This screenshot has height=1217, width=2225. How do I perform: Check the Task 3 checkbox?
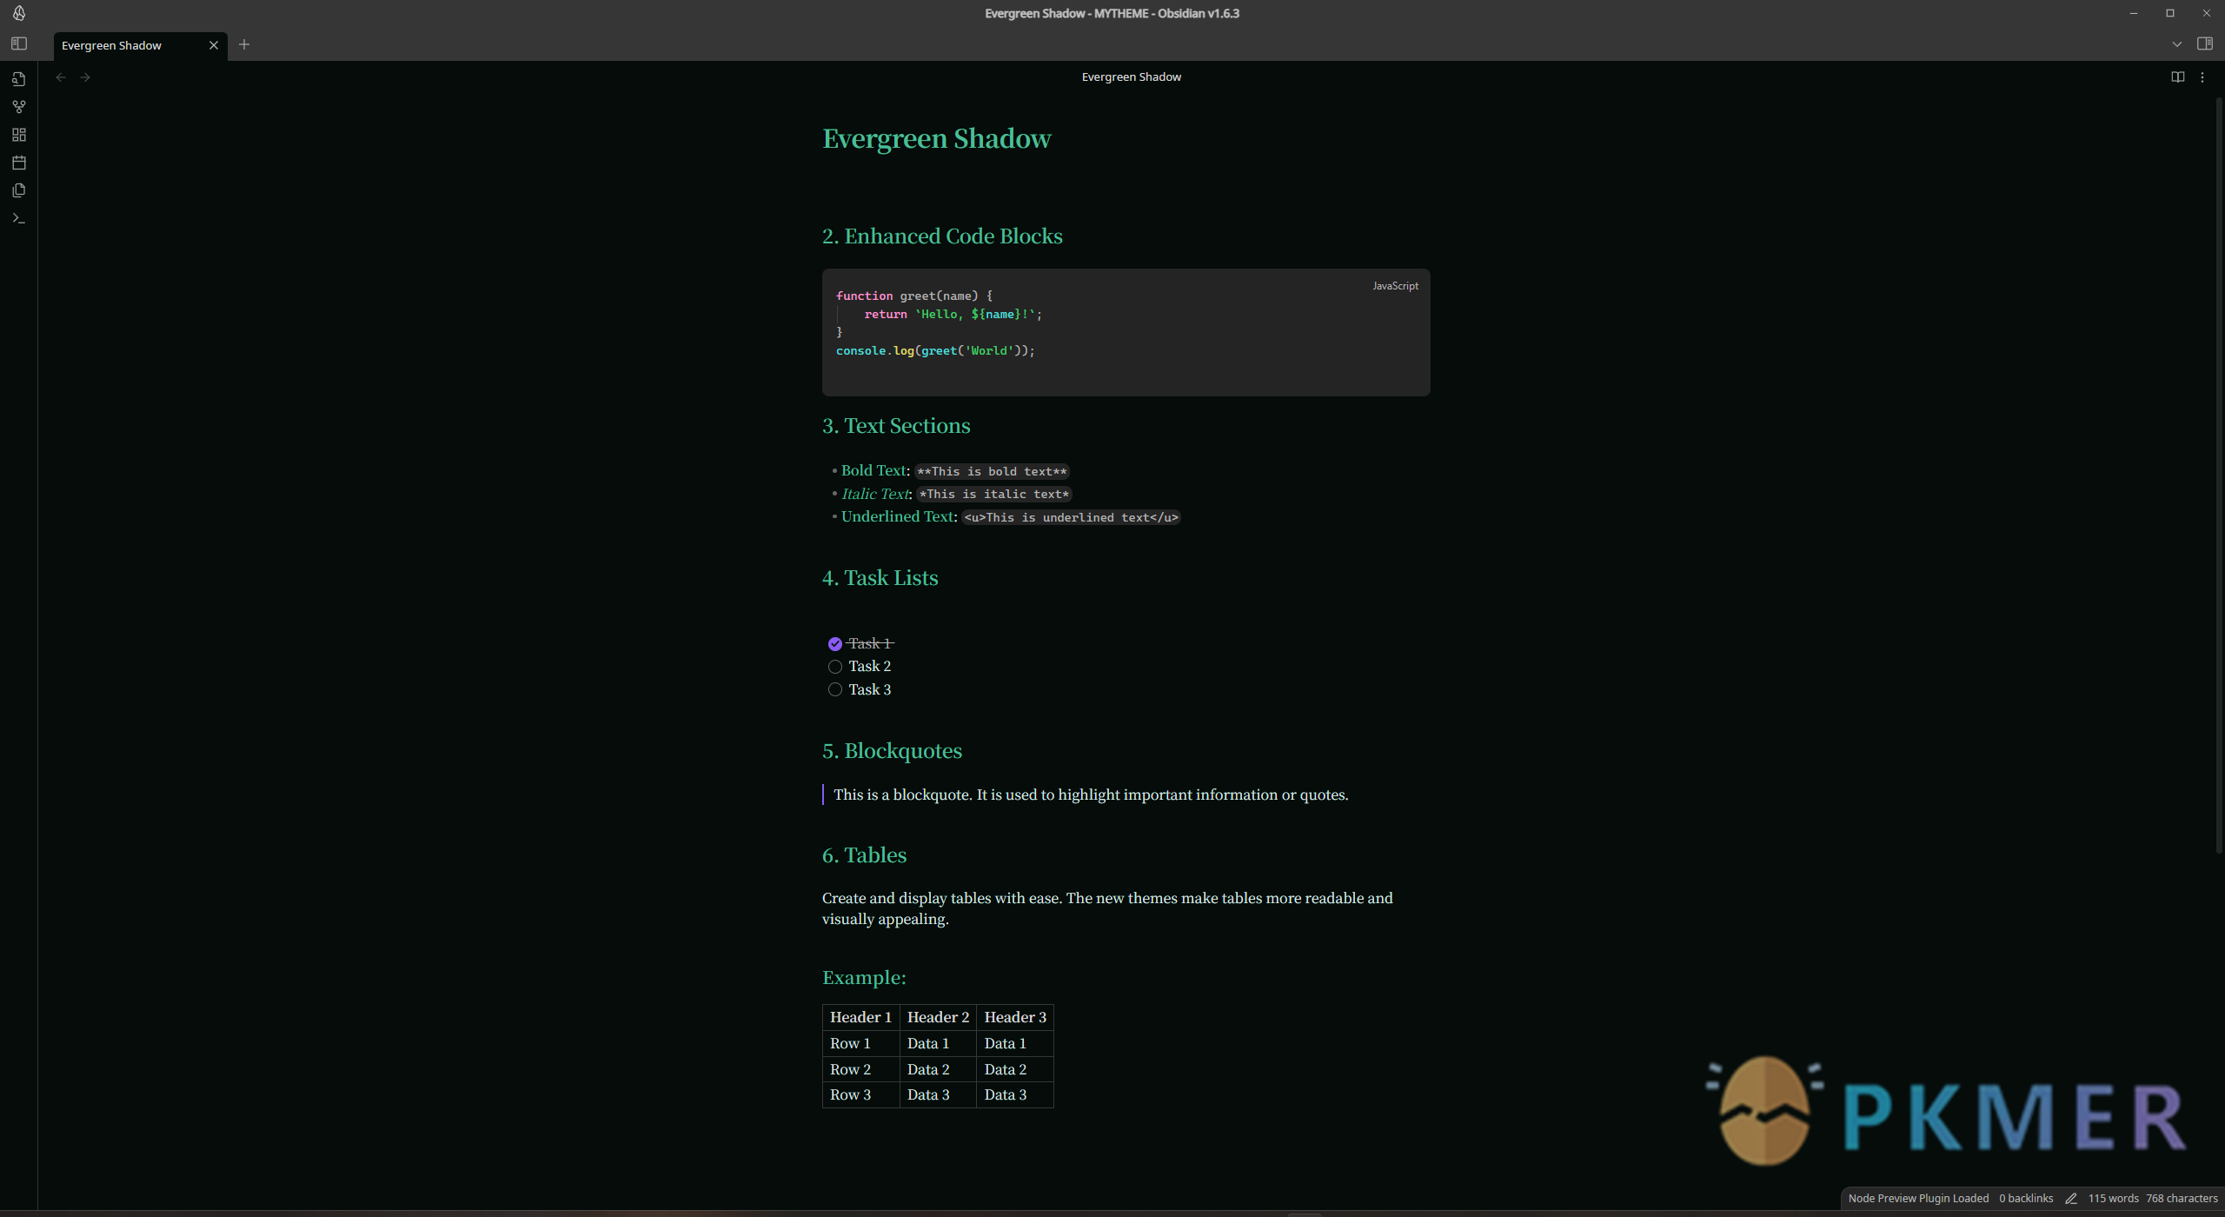click(x=835, y=689)
